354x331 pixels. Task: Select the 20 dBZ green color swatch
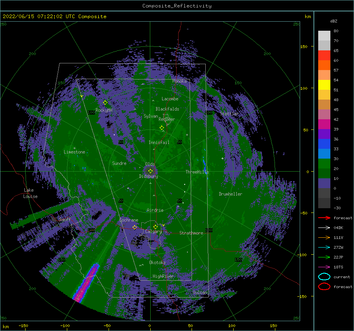(x=324, y=163)
